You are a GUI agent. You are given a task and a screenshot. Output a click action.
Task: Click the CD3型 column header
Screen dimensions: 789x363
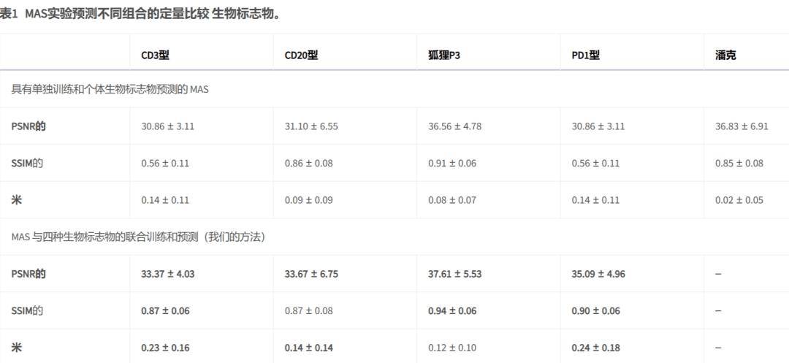[x=156, y=56]
